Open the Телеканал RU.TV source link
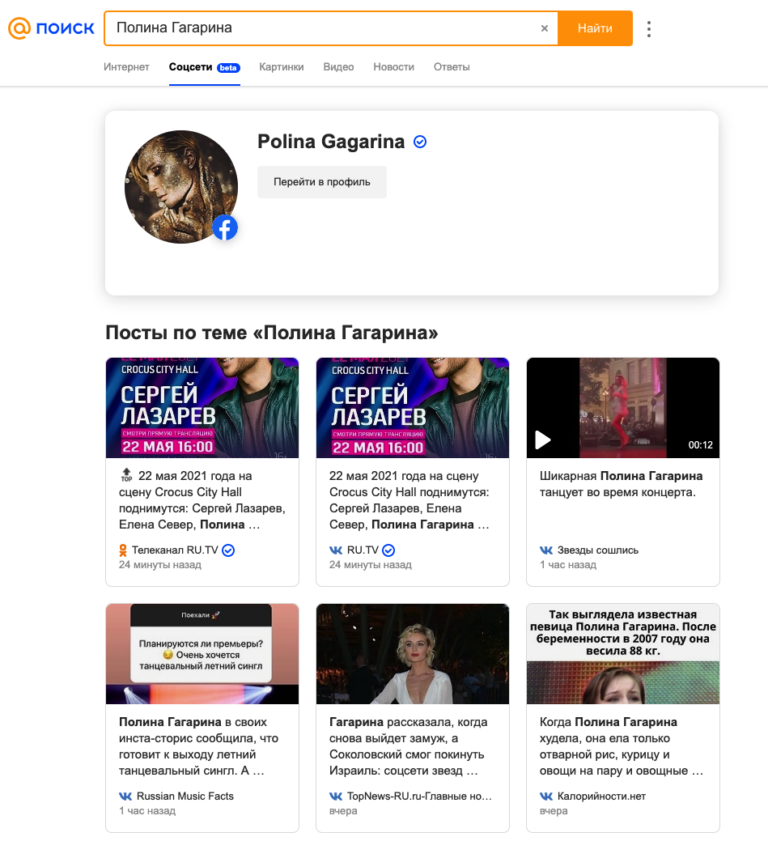The width and height of the screenshot is (768, 841). click(x=175, y=550)
